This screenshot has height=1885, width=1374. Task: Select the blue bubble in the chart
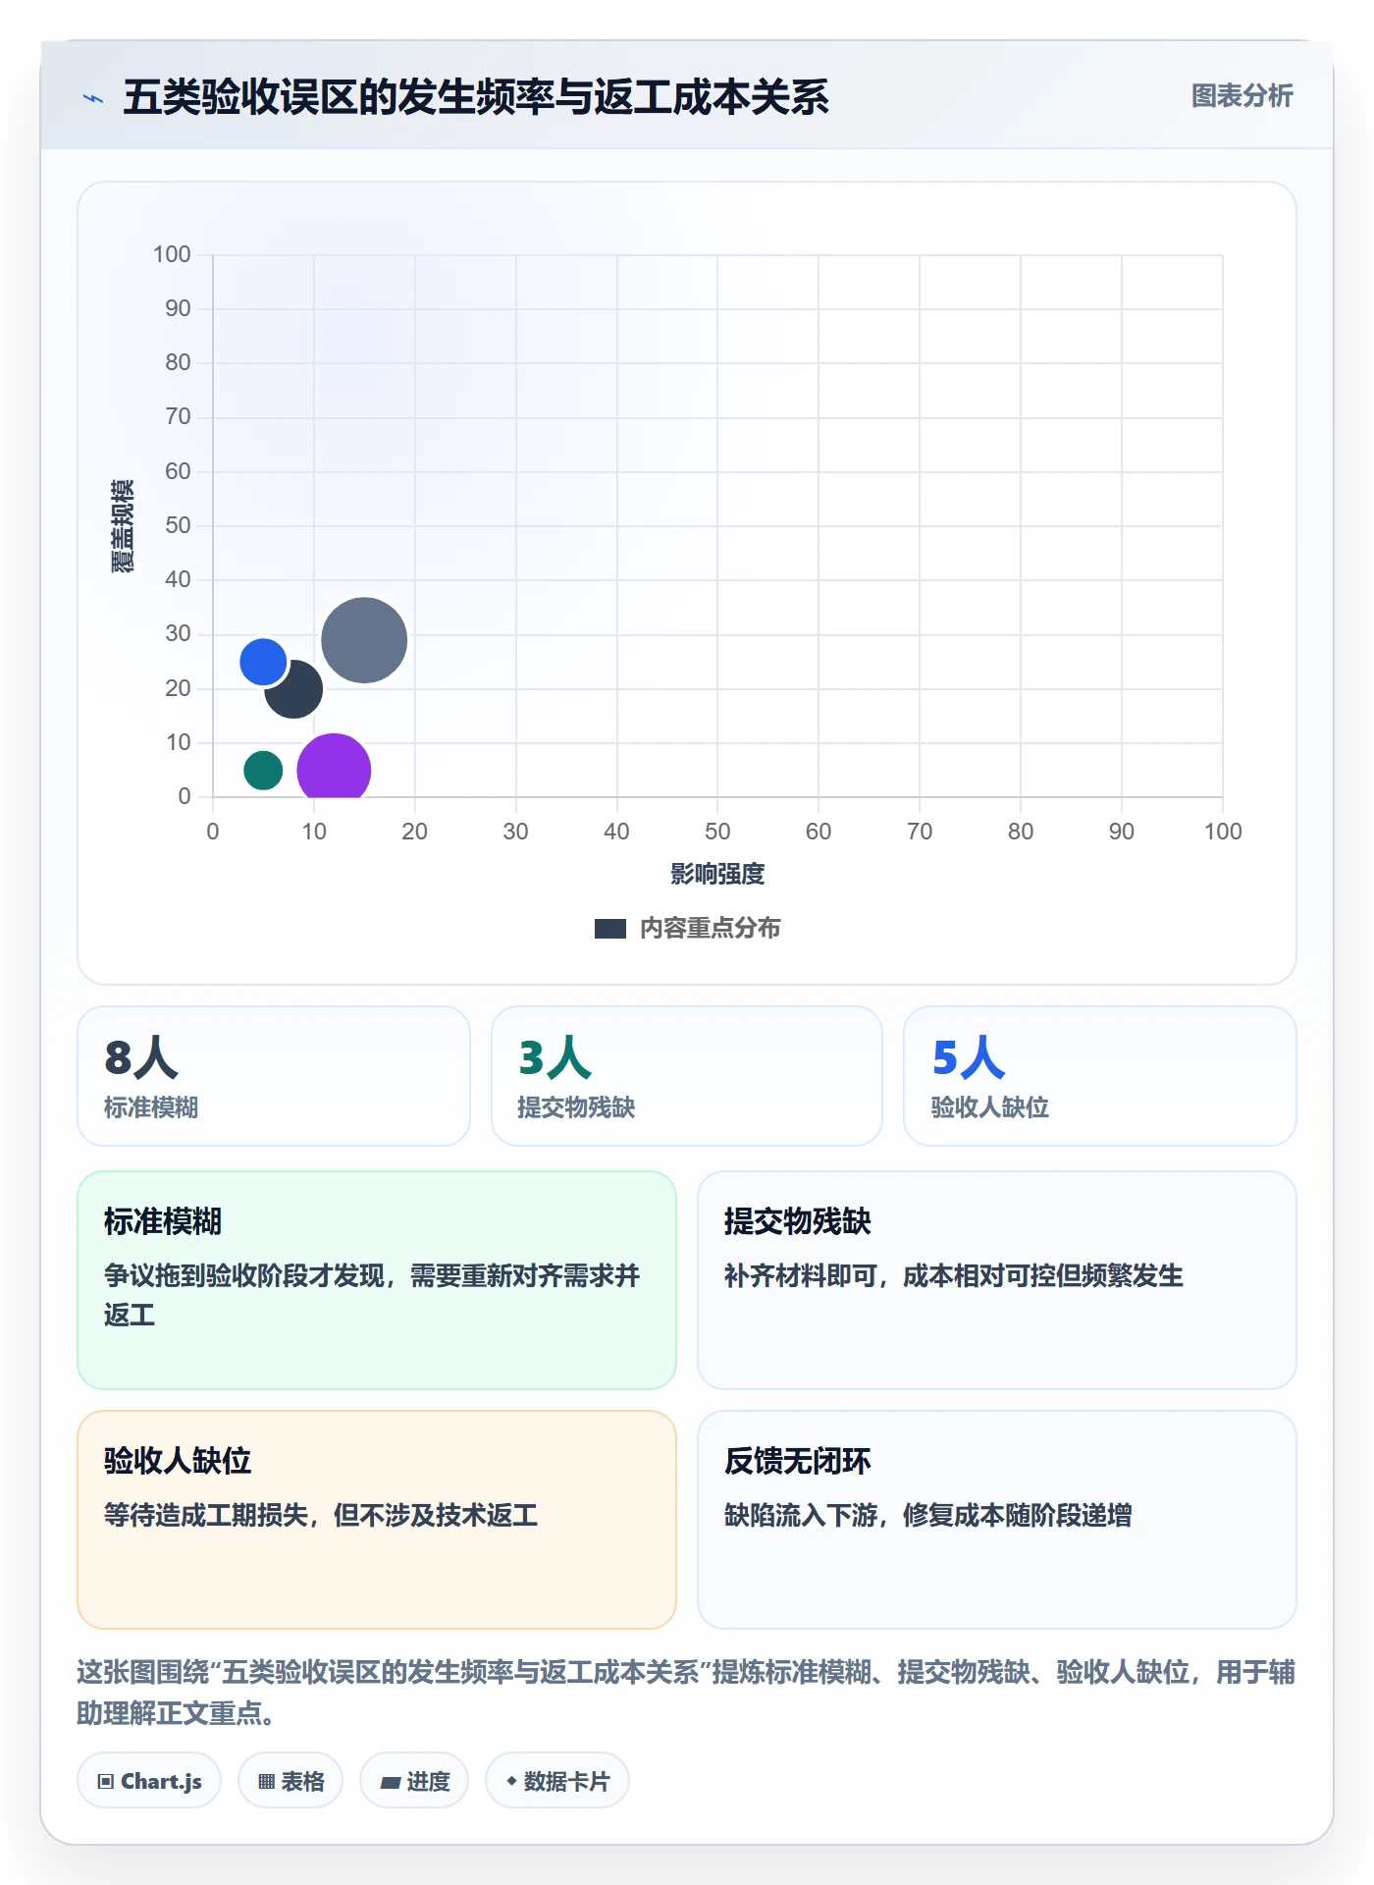pos(263,662)
